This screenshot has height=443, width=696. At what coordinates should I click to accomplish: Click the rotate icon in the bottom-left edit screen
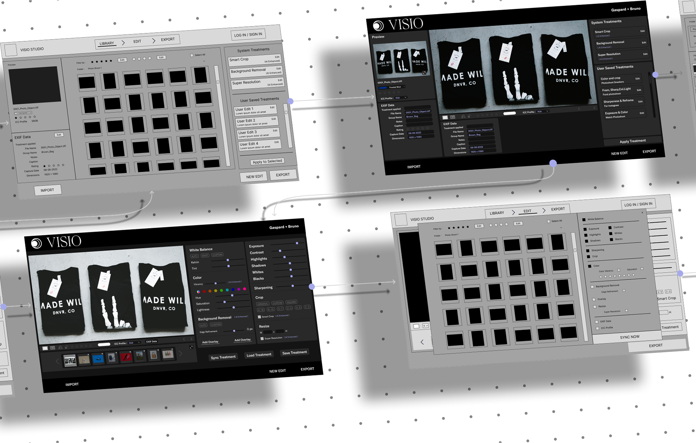(66, 347)
